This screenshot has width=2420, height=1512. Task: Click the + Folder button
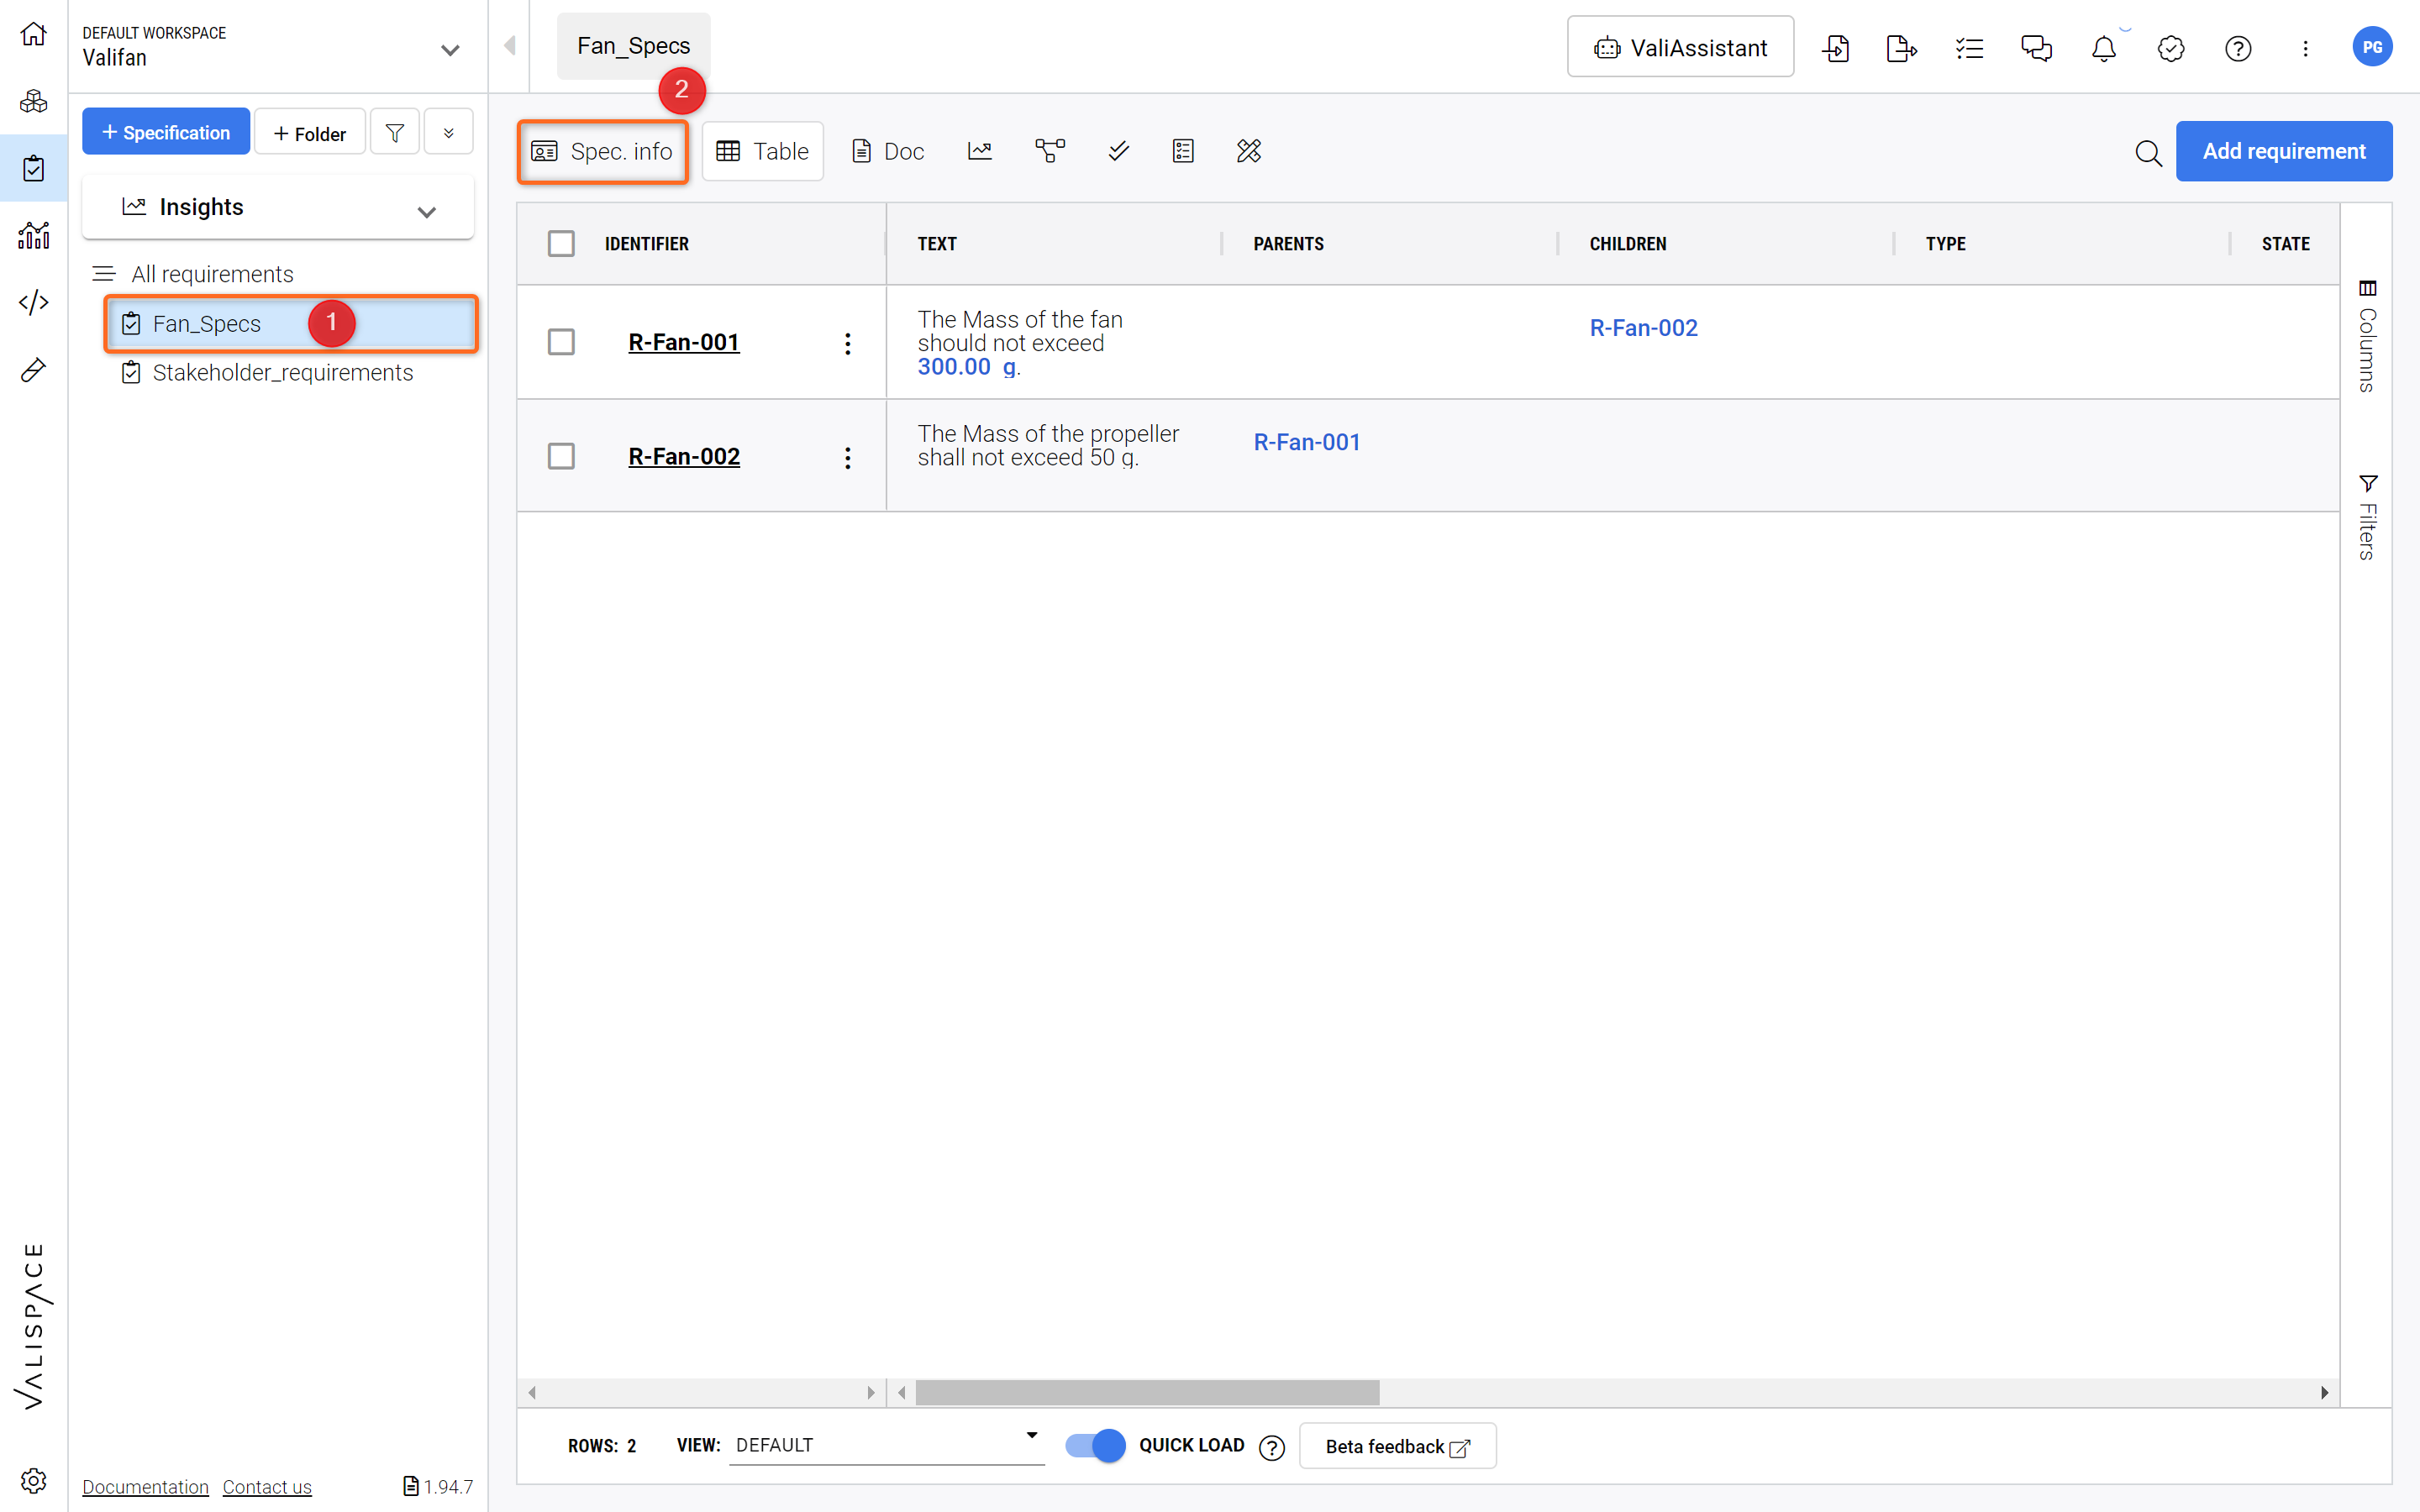pos(310,132)
